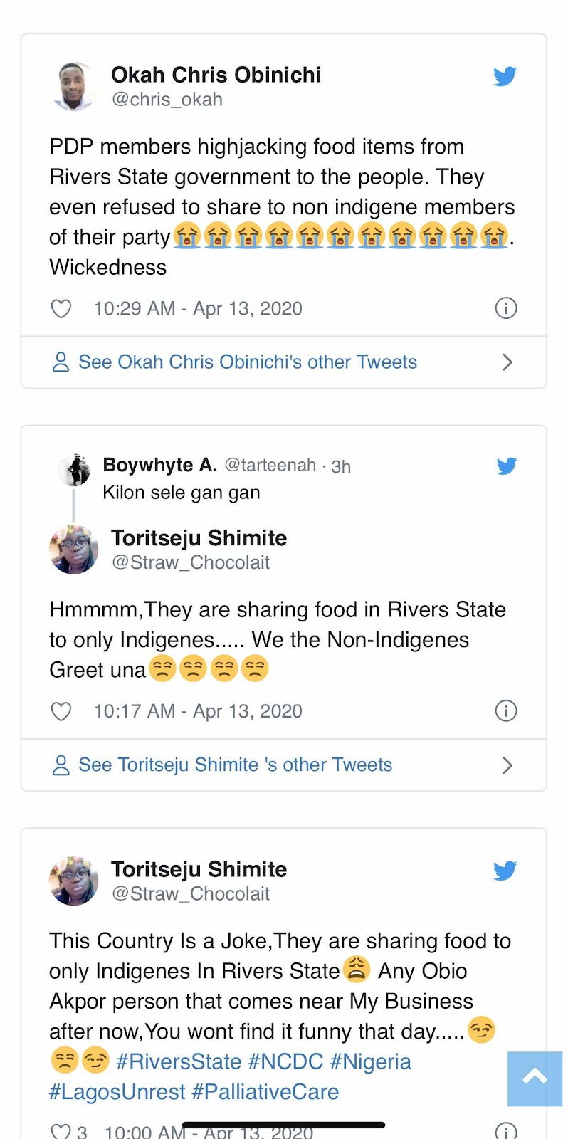Click Twitter bird icon on Okah Chris tweet
Image resolution: width=568 pixels, height=1139 pixels.
(505, 76)
